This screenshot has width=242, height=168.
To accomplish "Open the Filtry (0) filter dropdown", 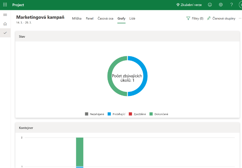I will (195, 19).
